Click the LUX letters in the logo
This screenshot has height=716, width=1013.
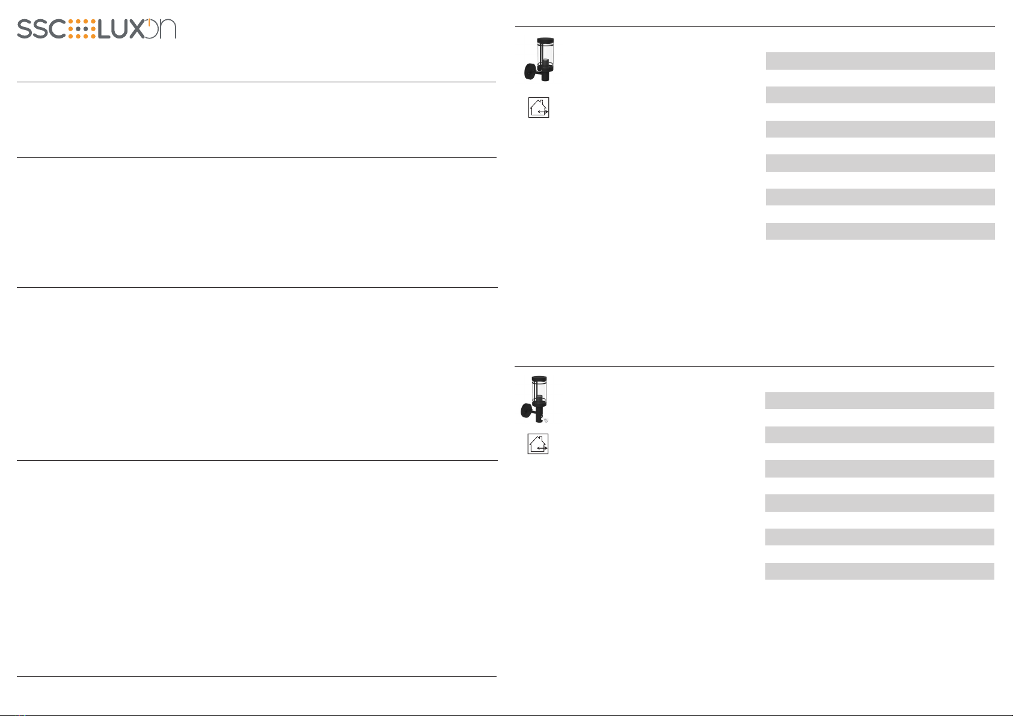(121, 29)
